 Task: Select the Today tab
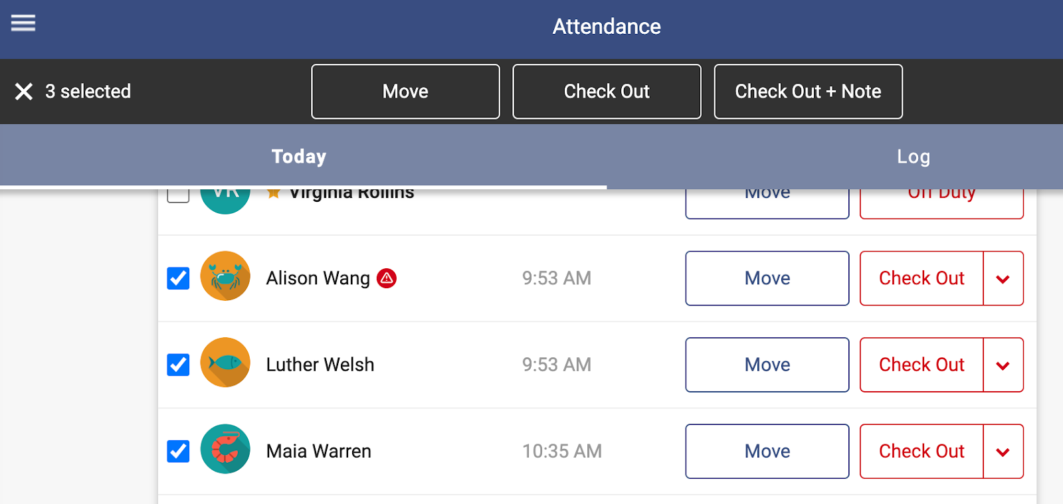click(x=299, y=157)
